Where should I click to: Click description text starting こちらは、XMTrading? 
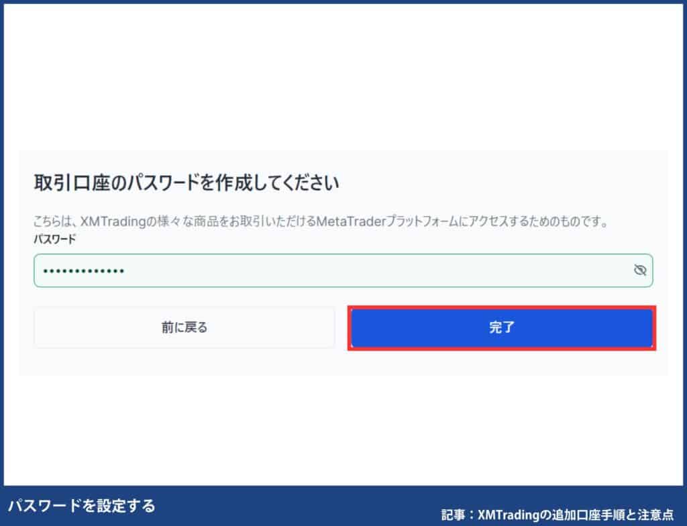(321, 221)
